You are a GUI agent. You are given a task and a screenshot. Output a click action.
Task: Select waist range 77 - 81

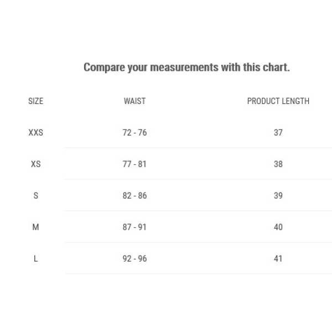tap(134, 164)
